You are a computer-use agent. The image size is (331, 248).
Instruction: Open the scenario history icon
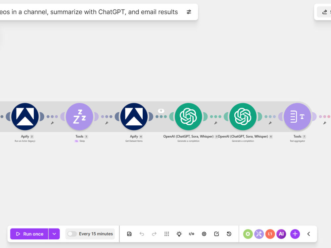(x=229, y=234)
